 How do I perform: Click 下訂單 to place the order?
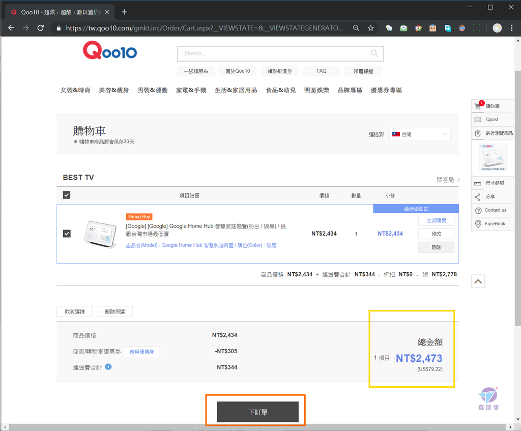tap(257, 412)
